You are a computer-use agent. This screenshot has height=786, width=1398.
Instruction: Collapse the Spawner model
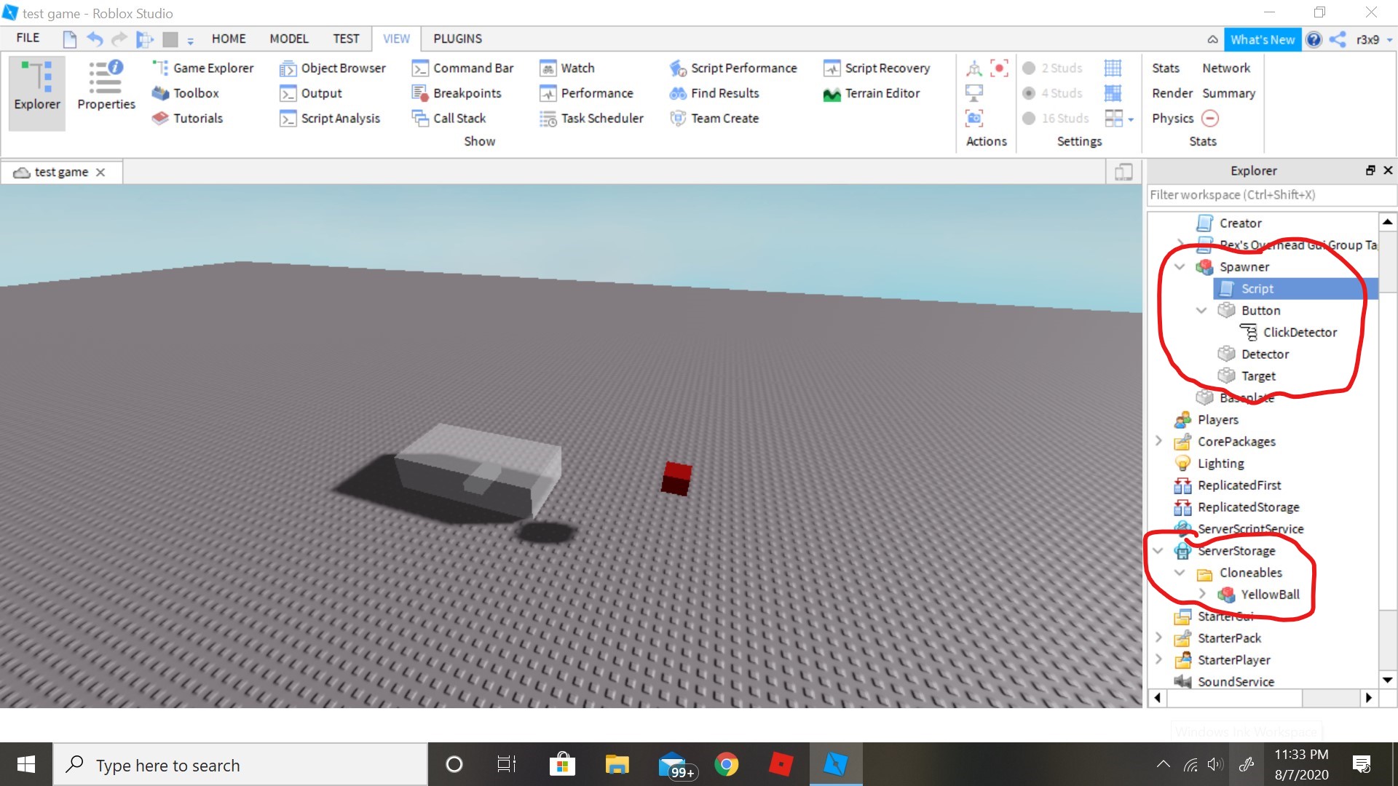click(x=1180, y=267)
